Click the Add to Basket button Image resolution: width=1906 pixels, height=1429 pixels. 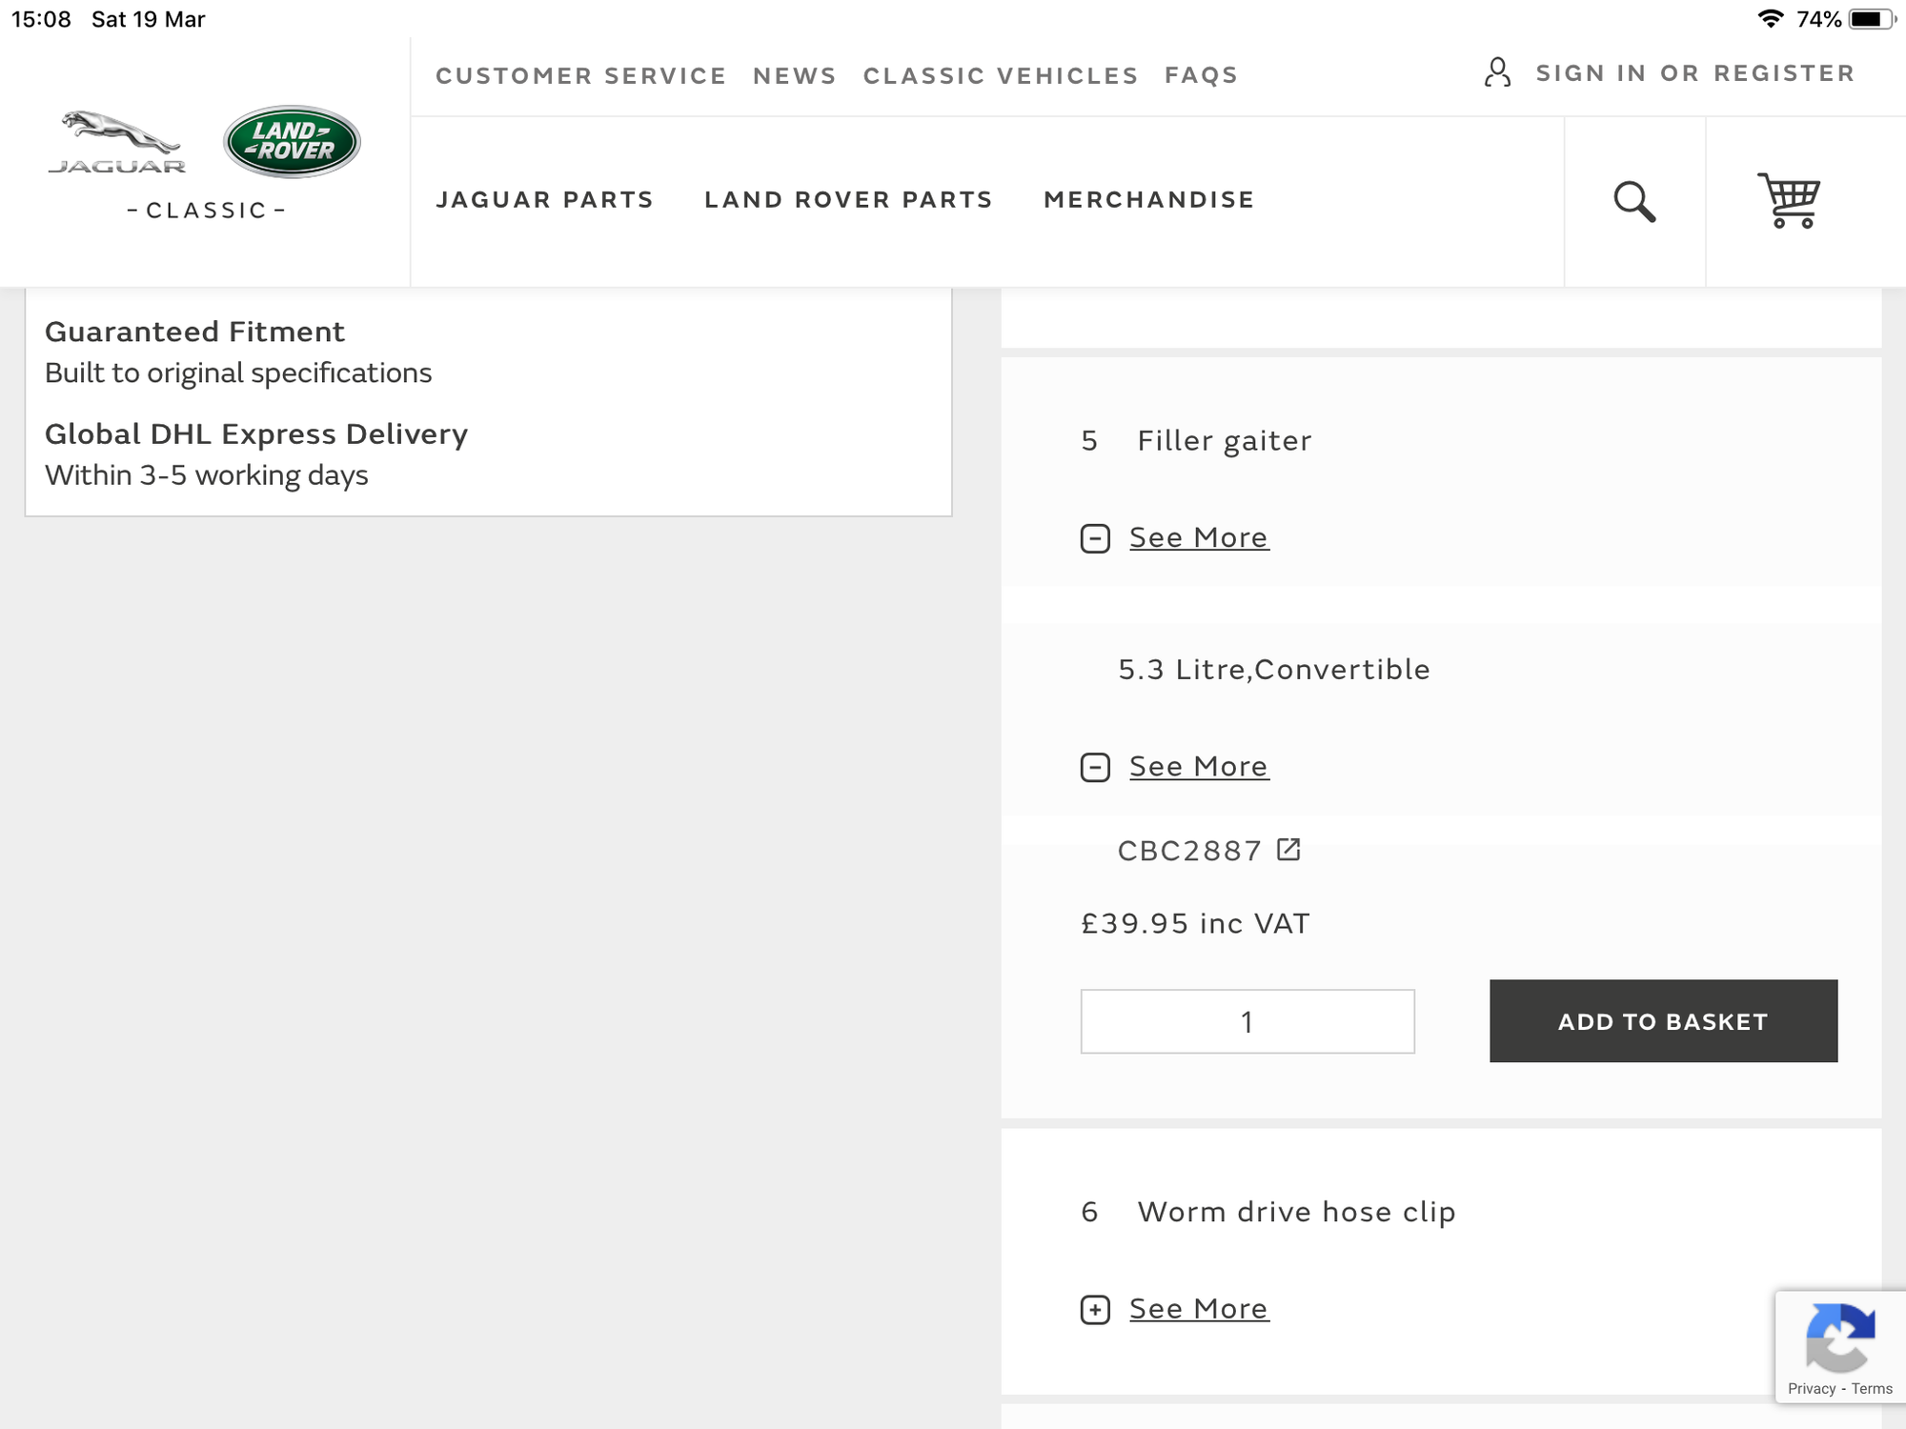pyautogui.click(x=1663, y=1021)
